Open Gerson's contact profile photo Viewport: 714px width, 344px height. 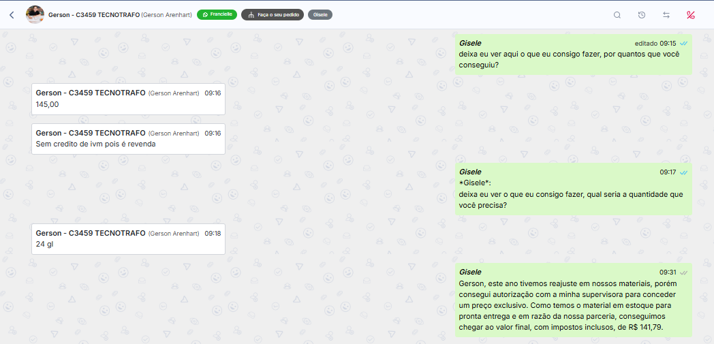coord(35,14)
